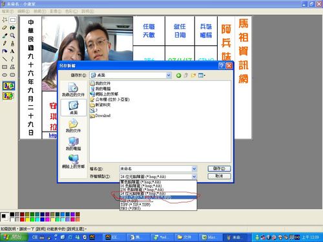Choose 256 色點陣圖 in file type list
Image resolution: width=323 pixels, height=242 pixels.
(158, 190)
